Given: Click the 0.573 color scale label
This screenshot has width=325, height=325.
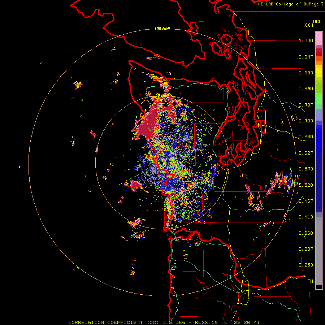Looking at the screenshot, I should pyautogui.click(x=306, y=169).
